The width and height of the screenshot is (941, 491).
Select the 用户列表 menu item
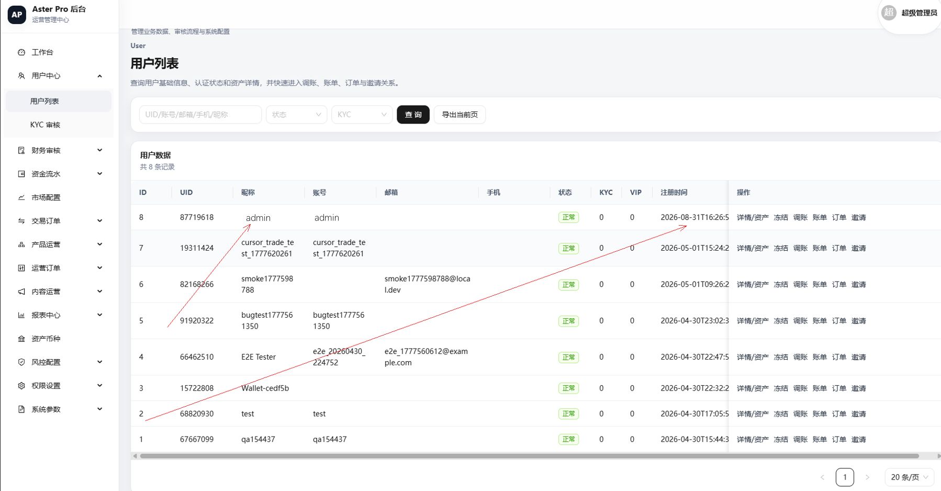tap(59, 102)
